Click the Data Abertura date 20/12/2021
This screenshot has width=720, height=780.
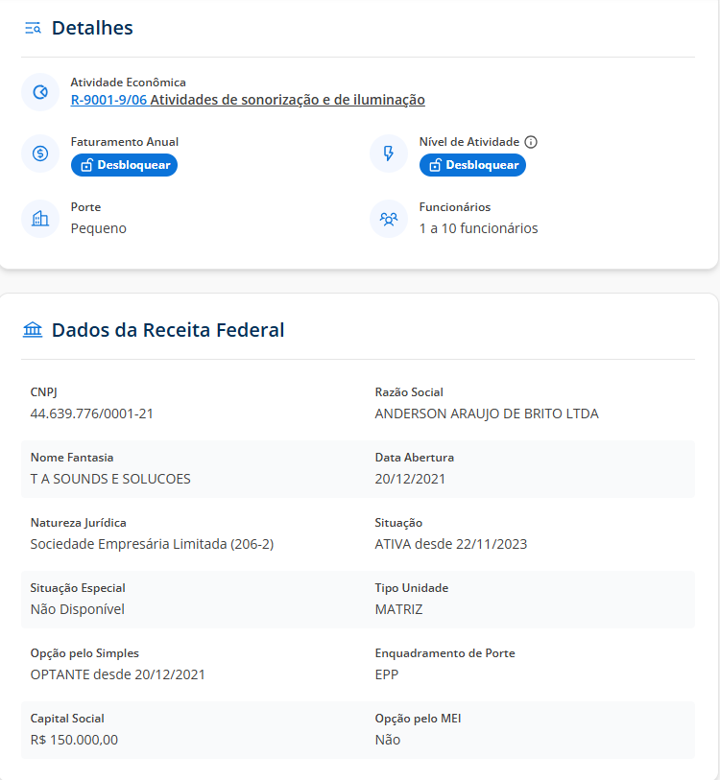410,479
